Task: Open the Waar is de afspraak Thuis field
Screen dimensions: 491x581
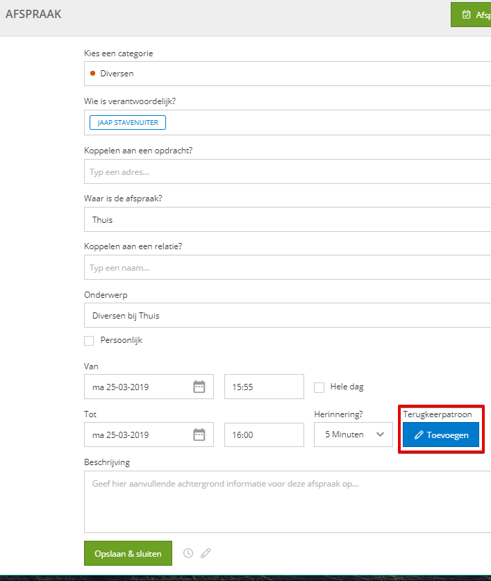Action: [x=288, y=219]
